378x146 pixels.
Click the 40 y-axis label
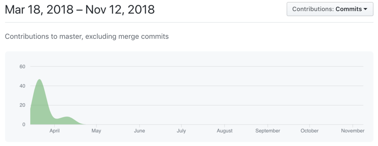click(x=23, y=86)
